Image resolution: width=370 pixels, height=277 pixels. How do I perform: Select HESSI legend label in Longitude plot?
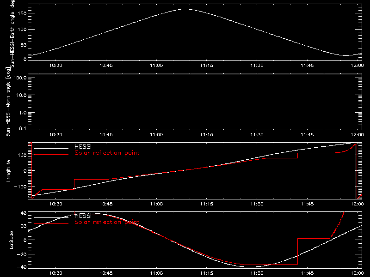[x=83, y=147]
